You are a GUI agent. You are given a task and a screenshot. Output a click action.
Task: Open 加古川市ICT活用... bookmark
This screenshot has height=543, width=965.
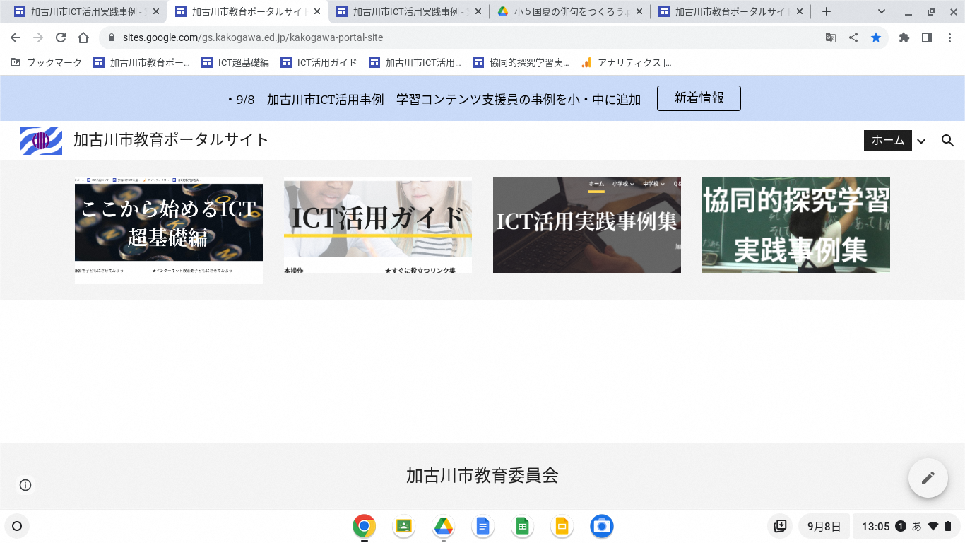click(x=415, y=62)
